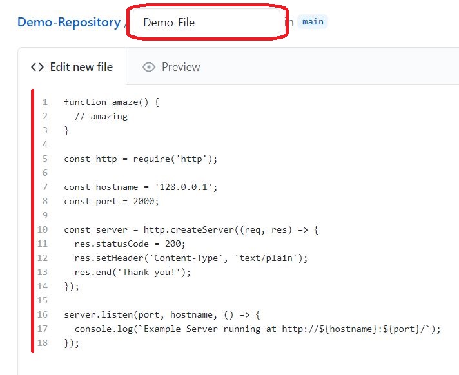Click line 'server.listen(port, hostname, () => {'
This screenshot has height=375, width=459.
click(162, 315)
